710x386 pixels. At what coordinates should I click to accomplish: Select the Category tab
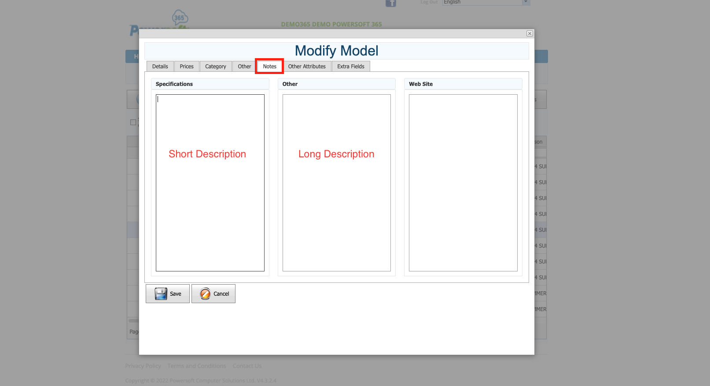pyautogui.click(x=215, y=67)
